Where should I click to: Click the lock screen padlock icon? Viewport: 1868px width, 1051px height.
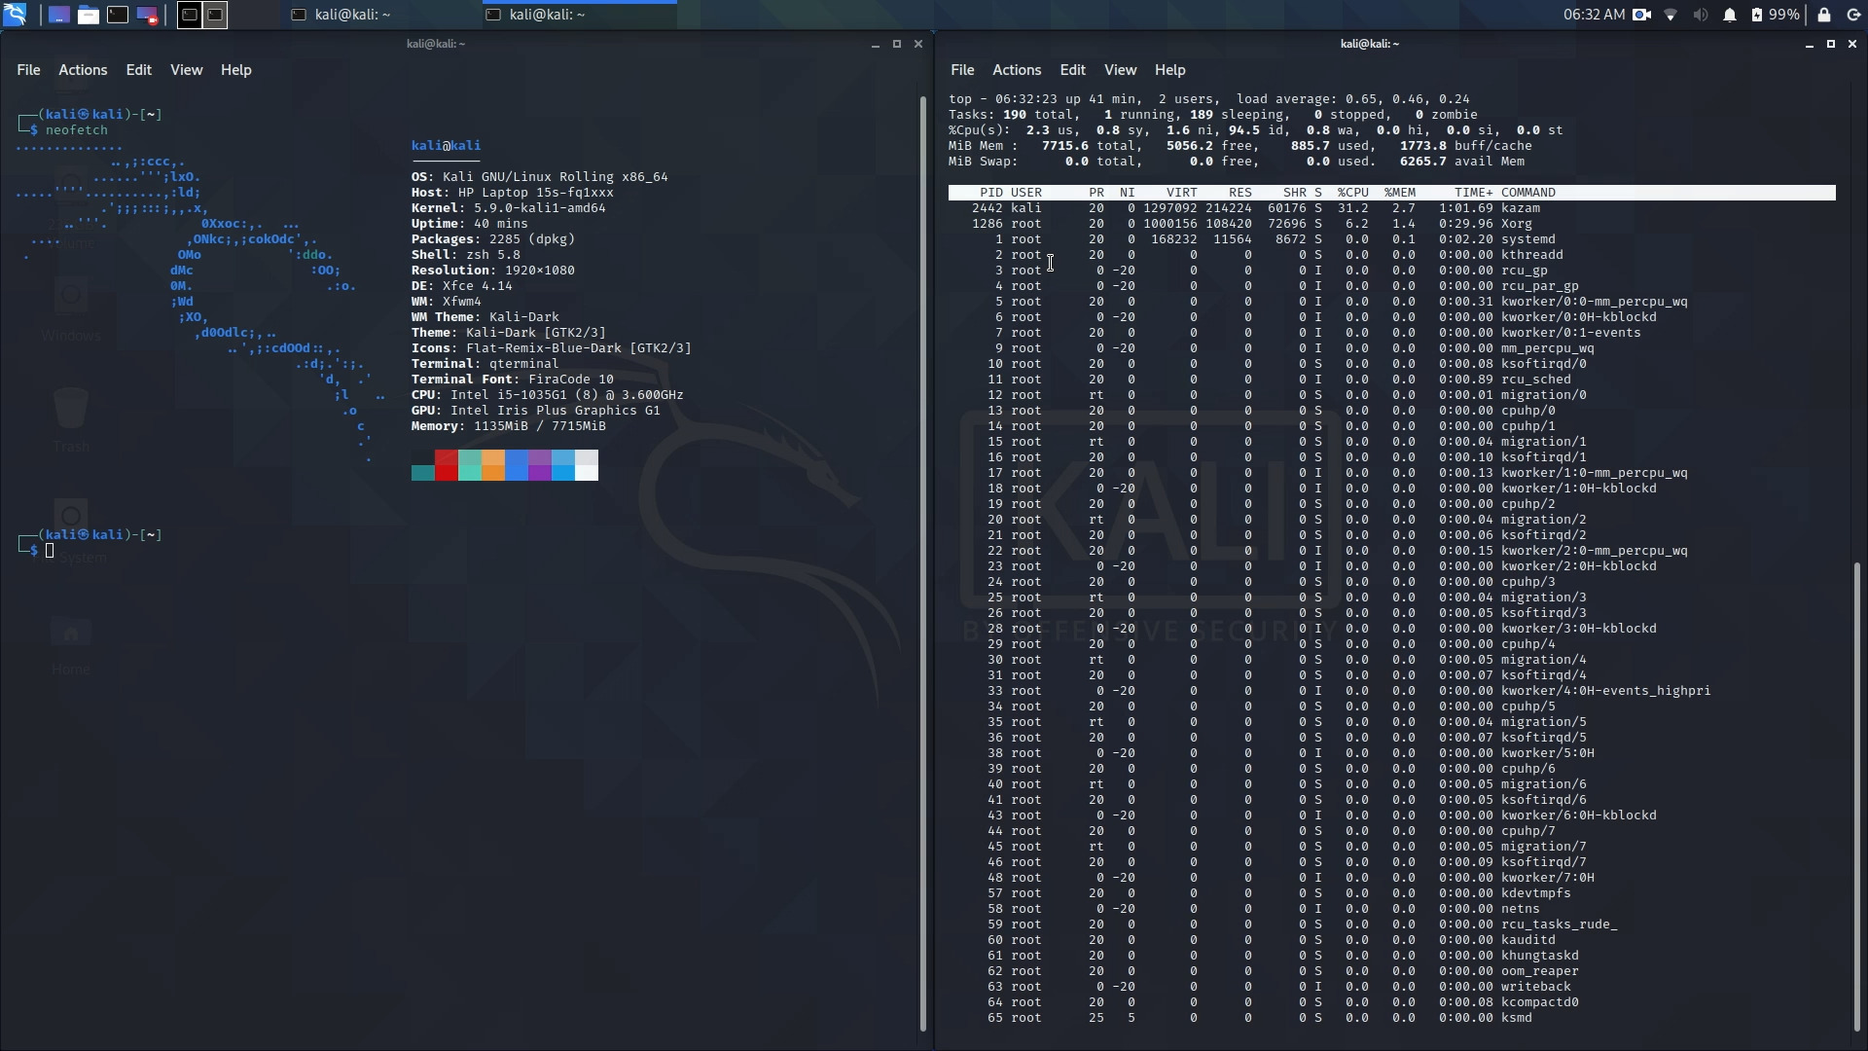[x=1824, y=15]
